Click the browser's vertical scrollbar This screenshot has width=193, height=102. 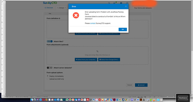[x=192, y=26]
